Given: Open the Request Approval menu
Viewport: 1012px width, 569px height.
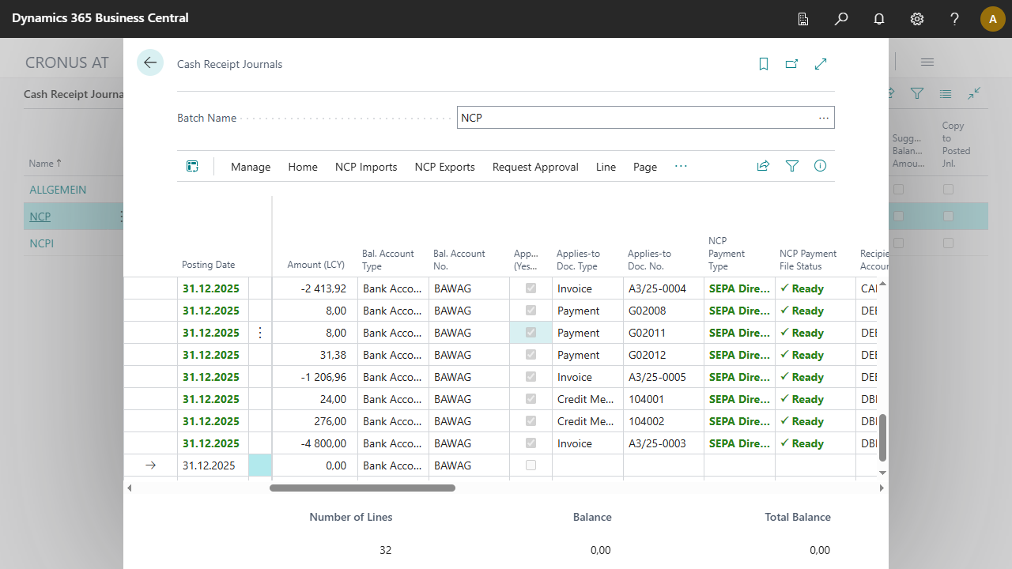Looking at the screenshot, I should tap(535, 167).
